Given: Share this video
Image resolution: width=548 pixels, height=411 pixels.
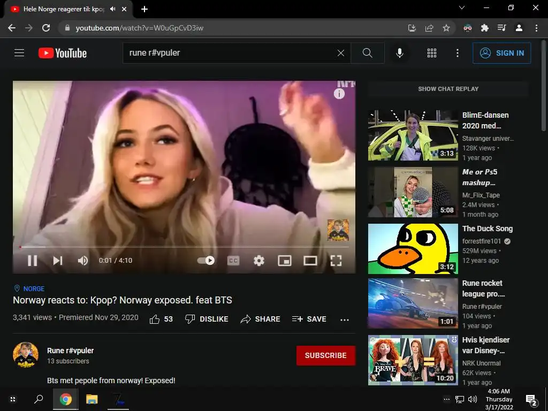Looking at the screenshot, I should pyautogui.click(x=261, y=319).
